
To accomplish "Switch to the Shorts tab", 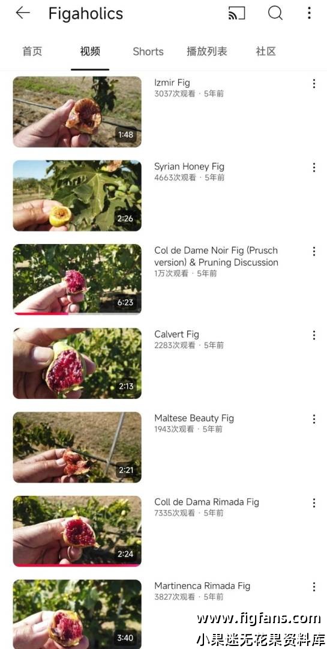I will (148, 52).
